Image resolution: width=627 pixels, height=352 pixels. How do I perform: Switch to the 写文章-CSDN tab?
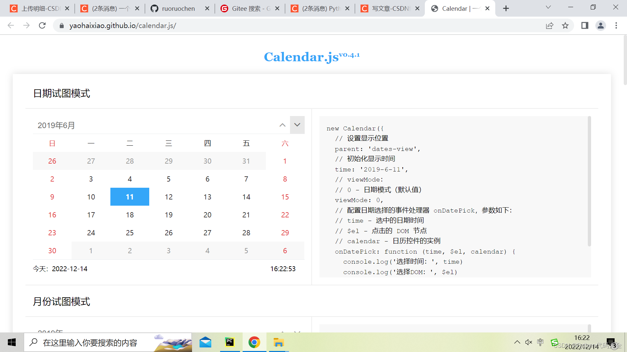coord(387,8)
